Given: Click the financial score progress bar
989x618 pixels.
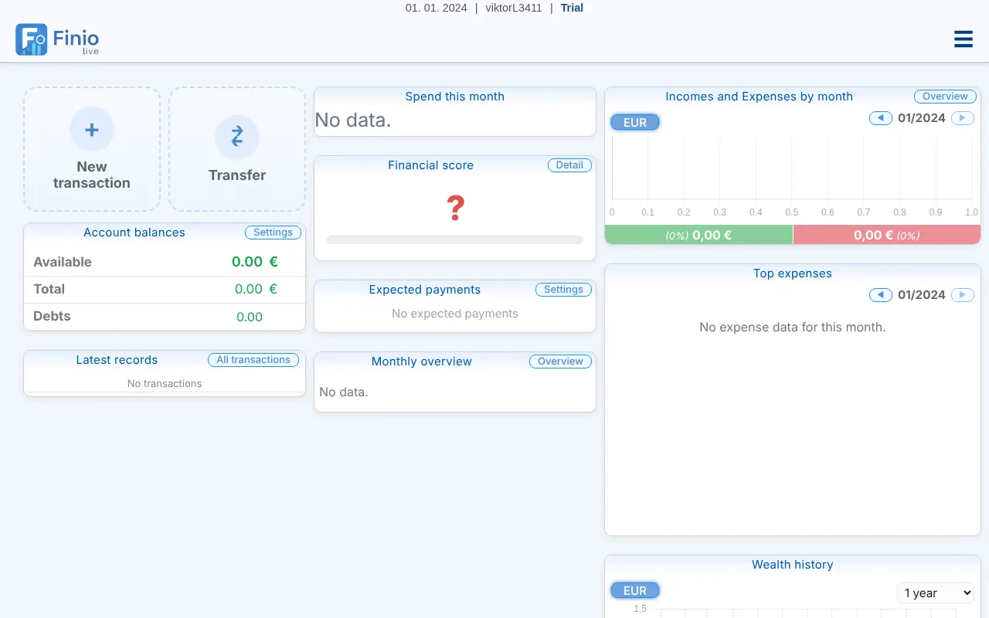Looking at the screenshot, I should click(x=455, y=240).
